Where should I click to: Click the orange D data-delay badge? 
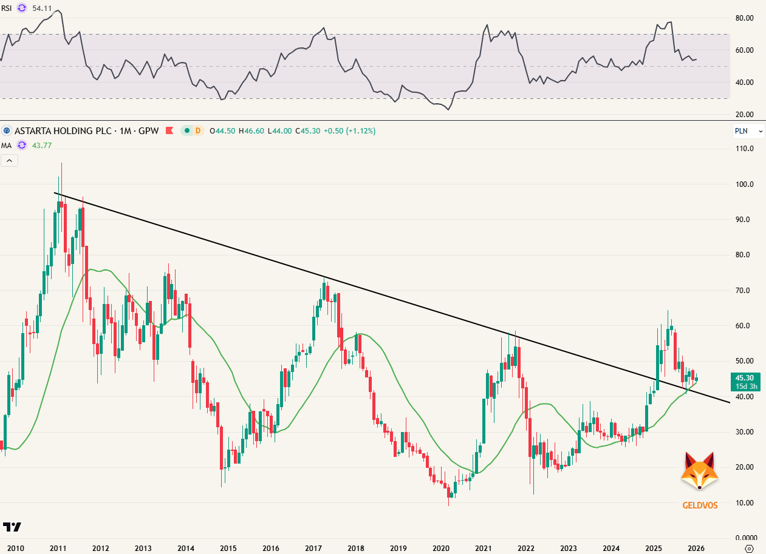pyautogui.click(x=197, y=130)
